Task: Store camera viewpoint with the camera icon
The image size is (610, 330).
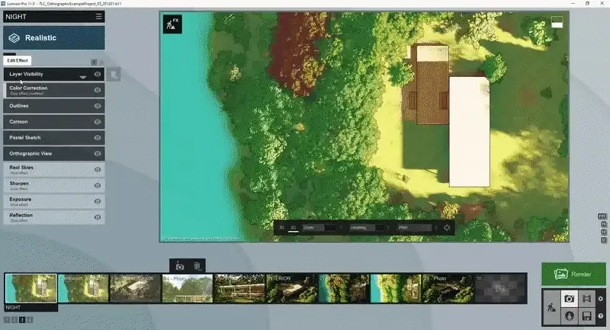Action: (180, 267)
